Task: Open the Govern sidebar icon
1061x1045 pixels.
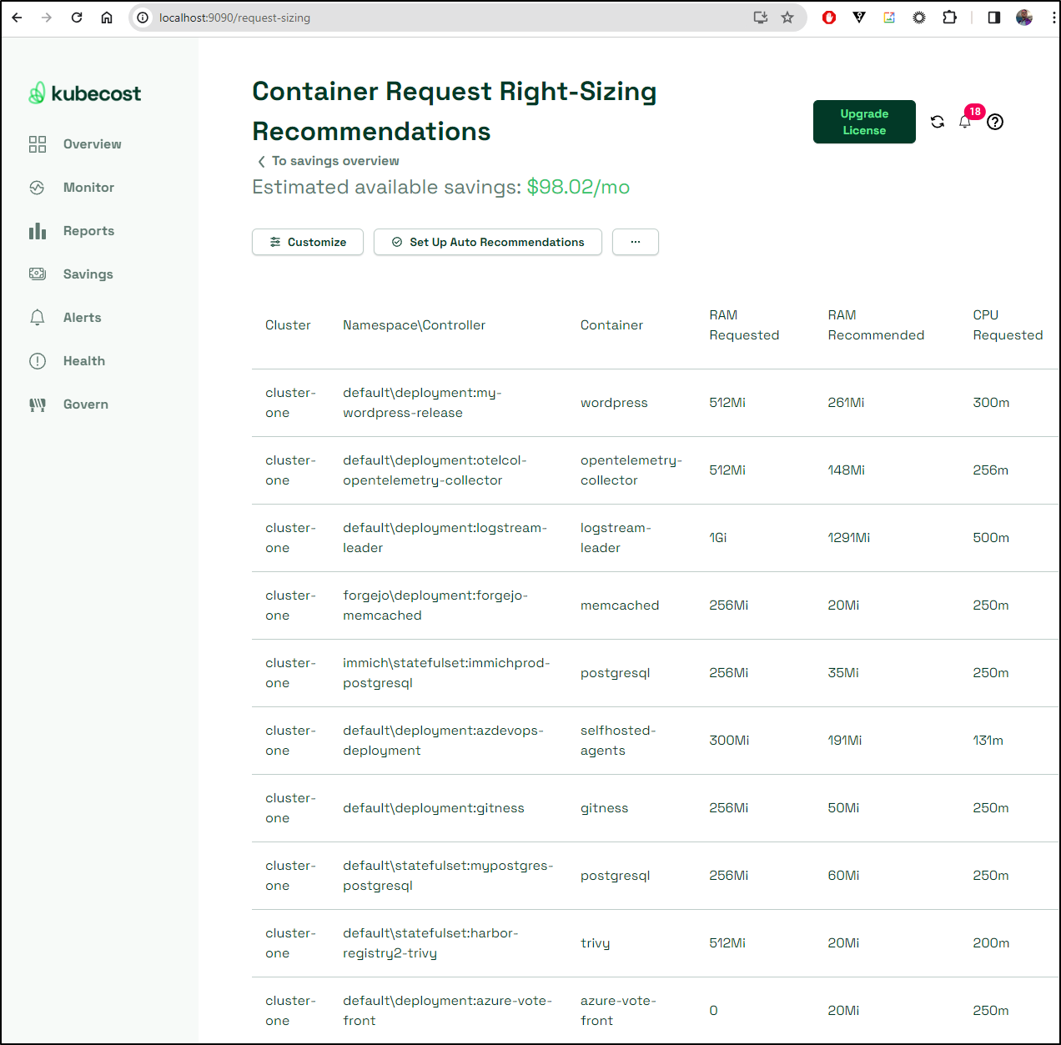Action: pos(38,404)
